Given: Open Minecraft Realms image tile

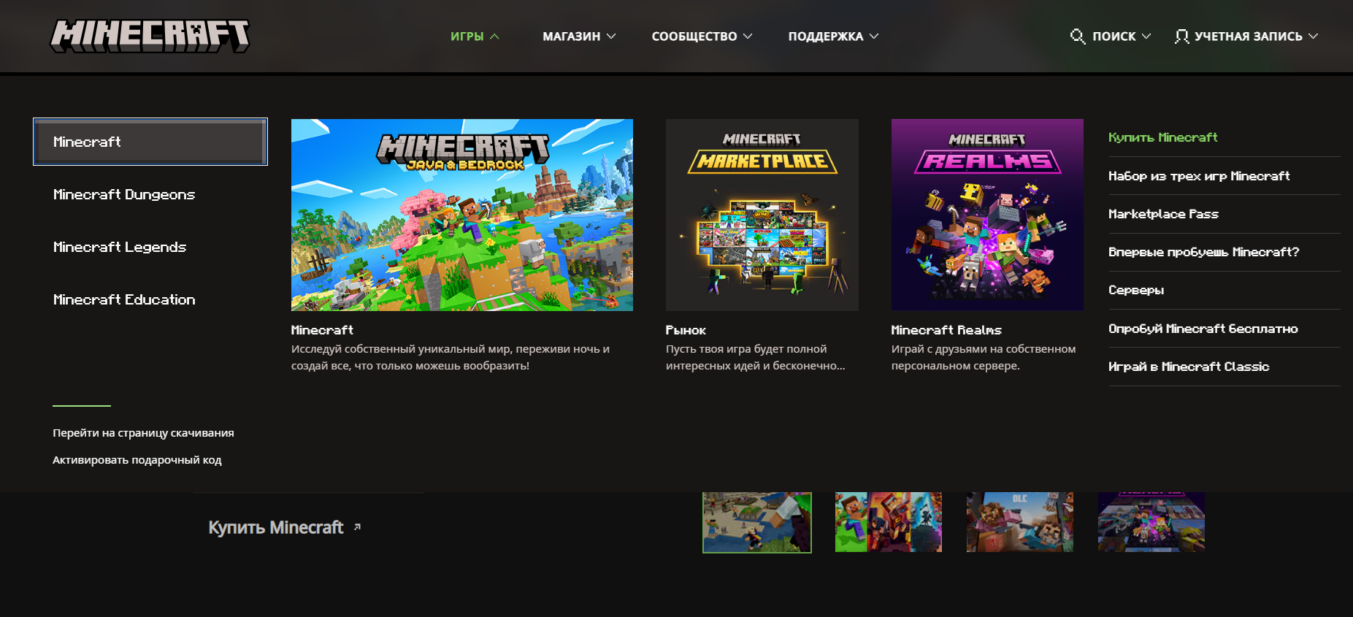Looking at the screenshot, I should tap(986, 215).
